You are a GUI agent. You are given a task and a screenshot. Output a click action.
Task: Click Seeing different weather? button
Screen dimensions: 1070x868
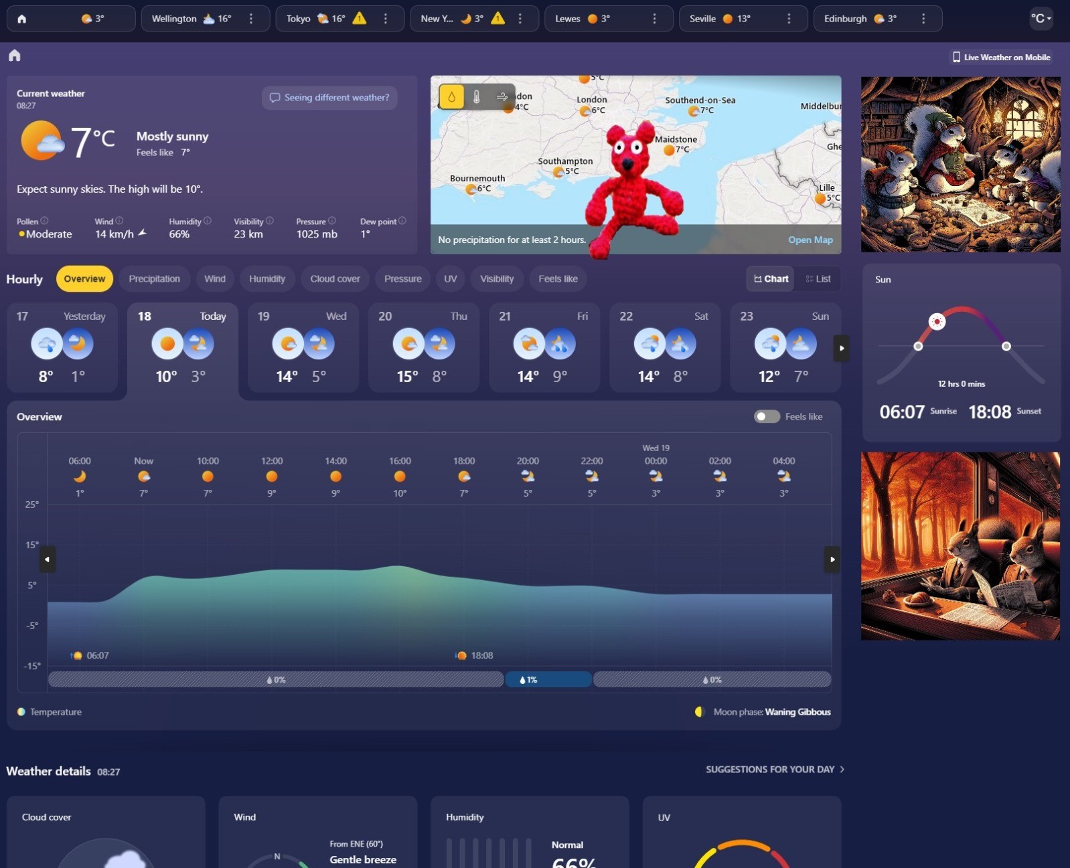pyautogui.click(x=329, y=98)
